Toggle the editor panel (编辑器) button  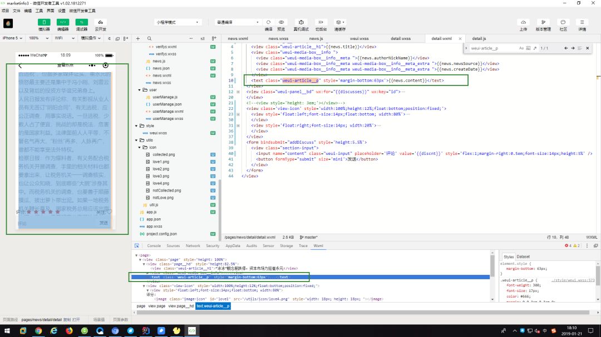pos(63,23)
